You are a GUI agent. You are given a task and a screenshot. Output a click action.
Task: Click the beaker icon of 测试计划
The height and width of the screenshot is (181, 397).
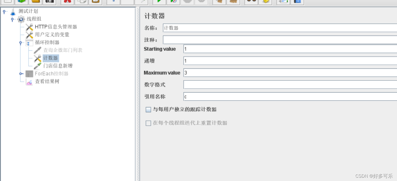coord(13,12)
